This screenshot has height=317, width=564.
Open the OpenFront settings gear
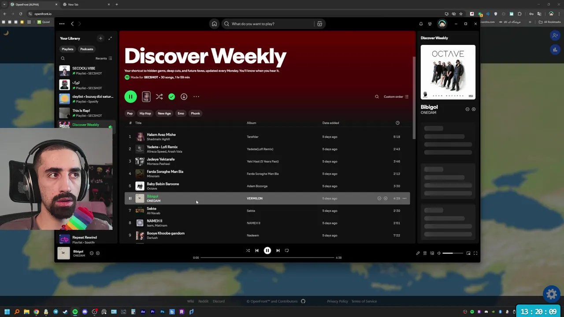click(551, 293)
